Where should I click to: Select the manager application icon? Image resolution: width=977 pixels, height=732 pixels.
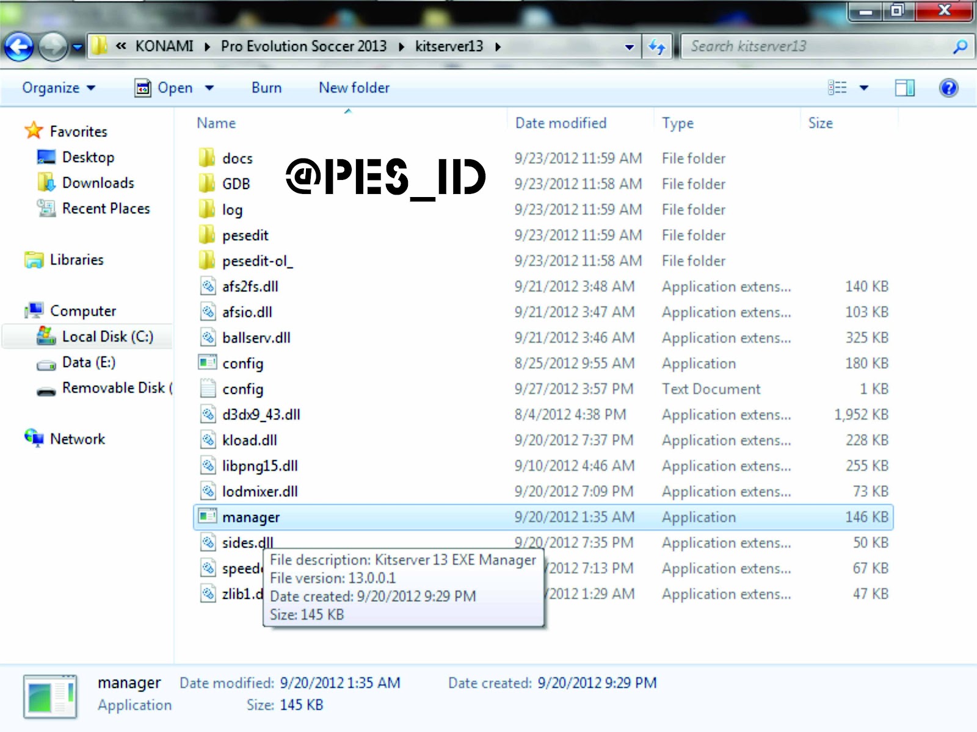[208, 516]
